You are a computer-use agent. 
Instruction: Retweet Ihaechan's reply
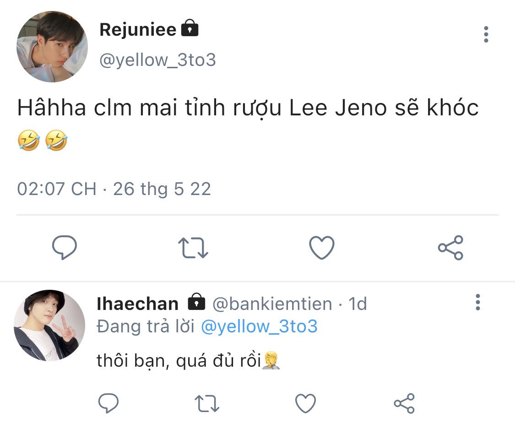207,403
